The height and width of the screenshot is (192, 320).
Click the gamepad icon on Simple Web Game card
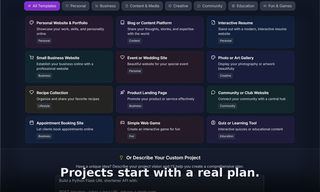(122, 123)
